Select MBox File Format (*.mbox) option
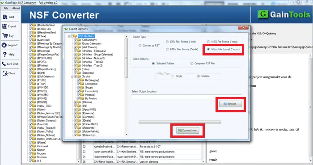The width and height of the screenshot is (313, 165). coord(224,49)
